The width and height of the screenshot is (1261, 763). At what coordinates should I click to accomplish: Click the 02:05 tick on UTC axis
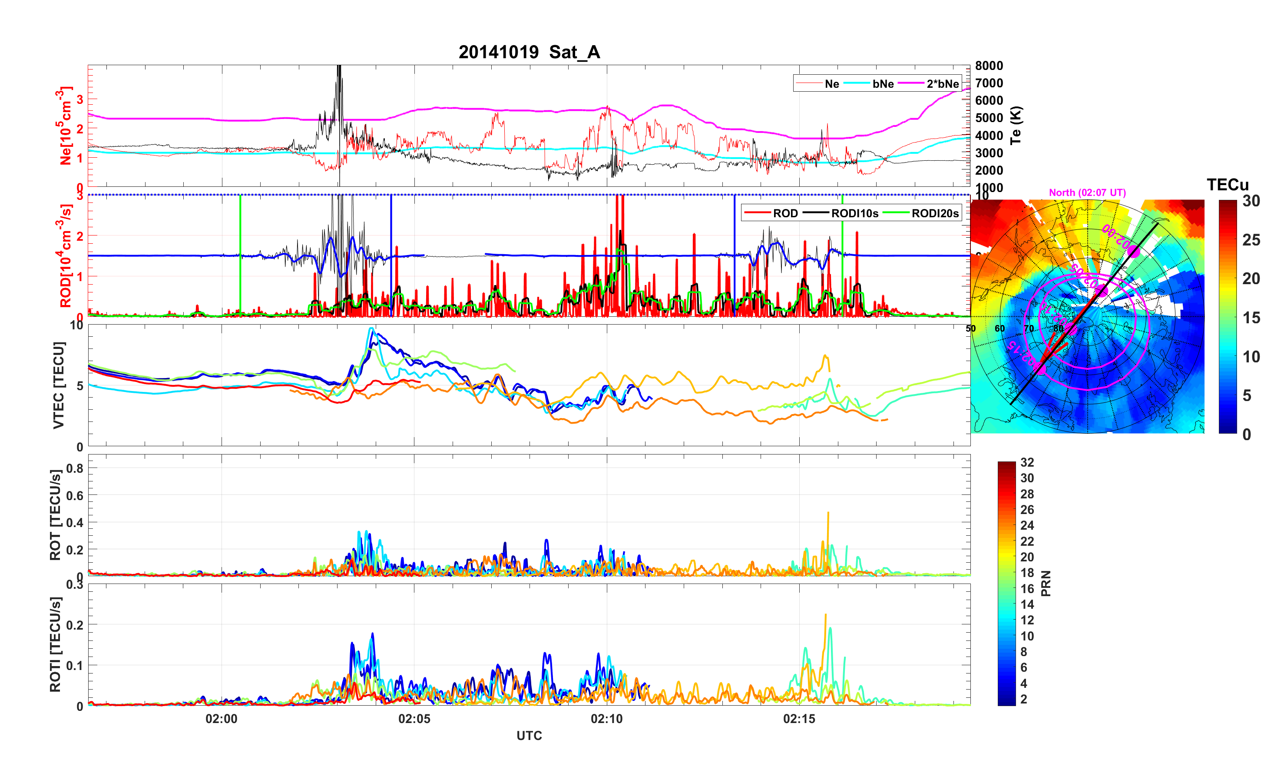[414, 719]
